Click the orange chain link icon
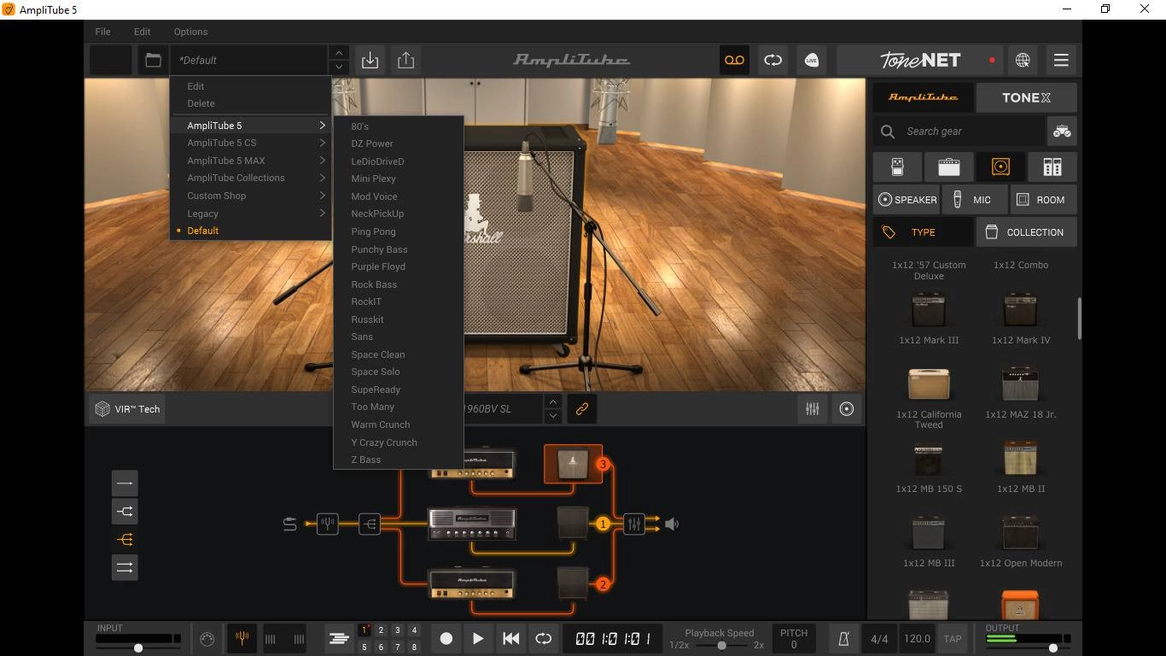Screen dimensions: 1166x656 [x=582, y=409]
